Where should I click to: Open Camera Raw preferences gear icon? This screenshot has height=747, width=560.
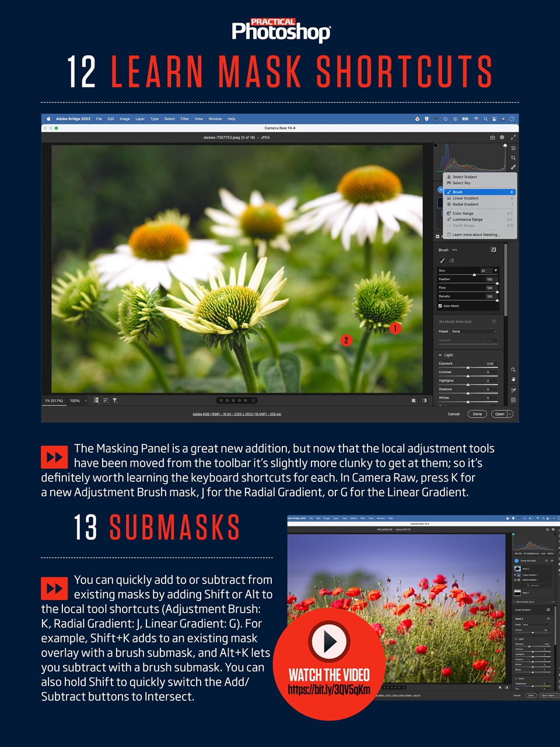tap(502, 137)
